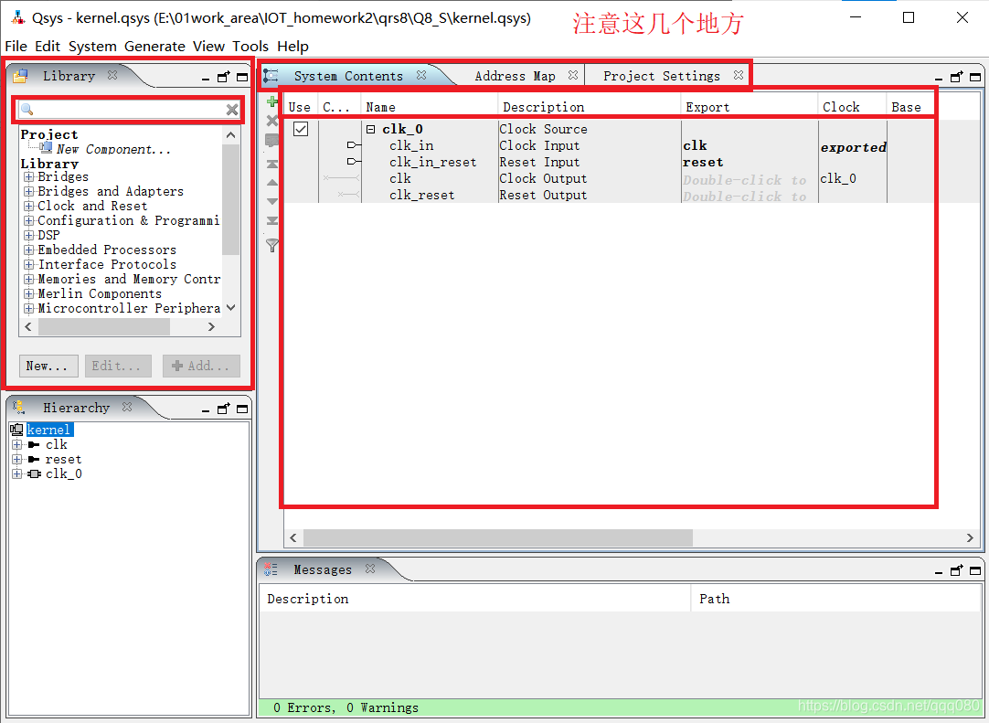The height and width of the screenshot is (723, 989).
Task: Minimize the Messages panel
Action: coord(939,572)
